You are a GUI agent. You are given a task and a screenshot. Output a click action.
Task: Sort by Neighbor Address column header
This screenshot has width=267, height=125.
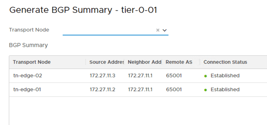click(144, 62)
